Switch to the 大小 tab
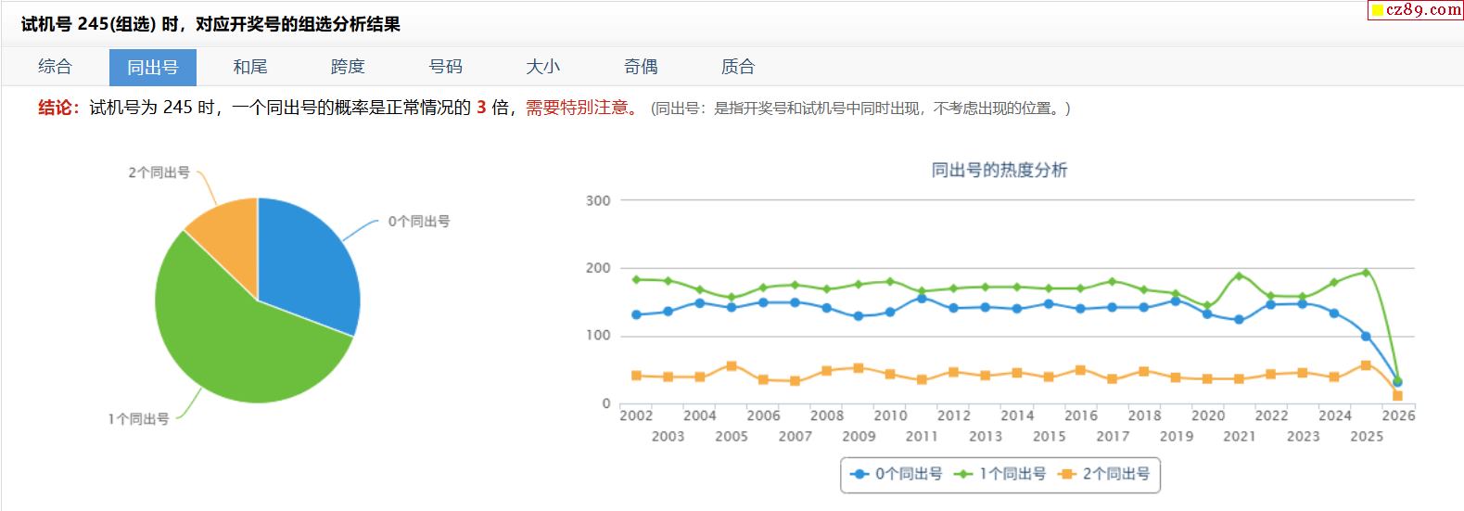Image resolution: width=1464 pixels, height=511 pixels. [542, 67]
